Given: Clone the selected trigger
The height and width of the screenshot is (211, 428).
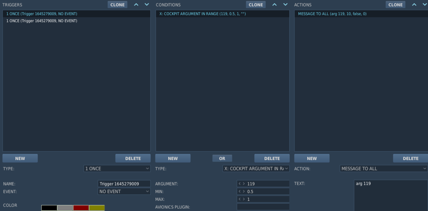Looking at the screenshot, I should (117, 5).
